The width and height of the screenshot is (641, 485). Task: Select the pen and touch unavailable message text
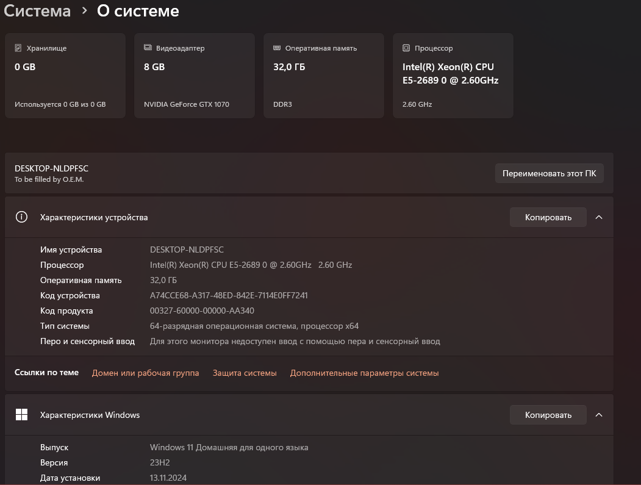[295, 341]
